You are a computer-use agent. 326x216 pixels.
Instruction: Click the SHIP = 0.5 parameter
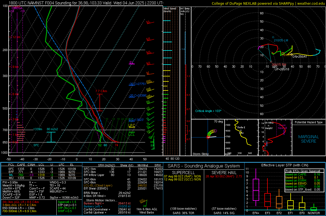[65, 211]
